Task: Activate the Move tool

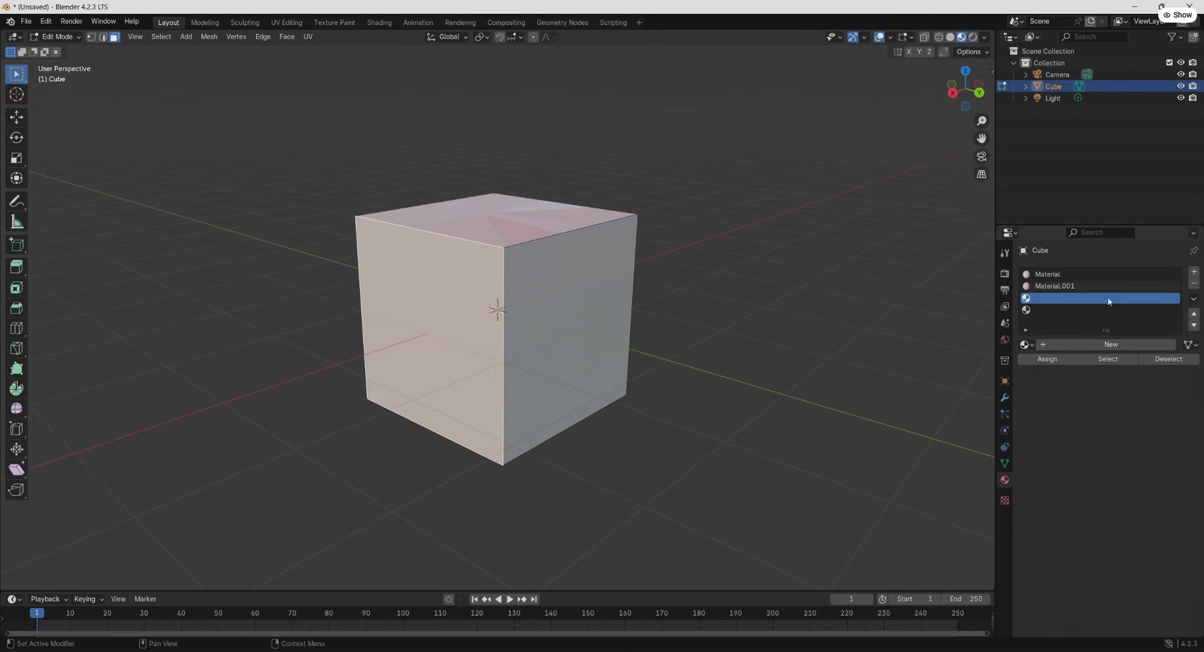Action: [16, 117]
